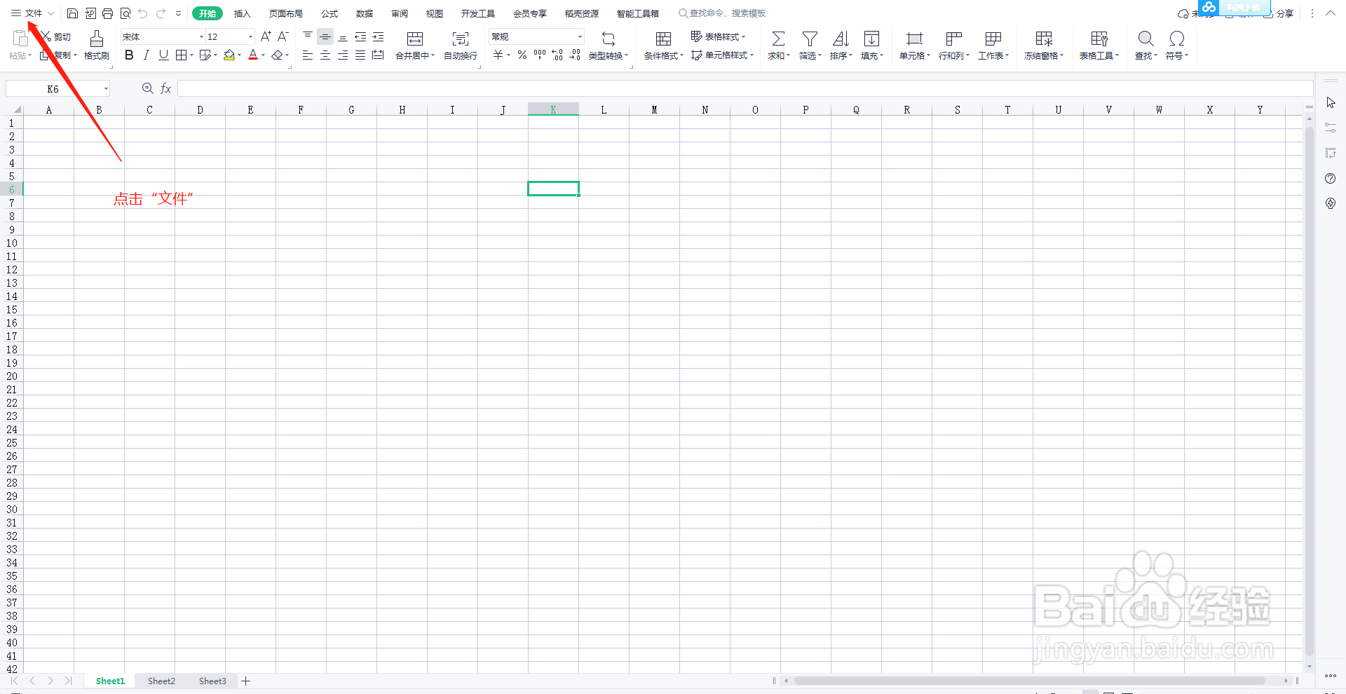Open the 文件 (File) menu
Screen dimensions: 1346x694
pos(34,13)
